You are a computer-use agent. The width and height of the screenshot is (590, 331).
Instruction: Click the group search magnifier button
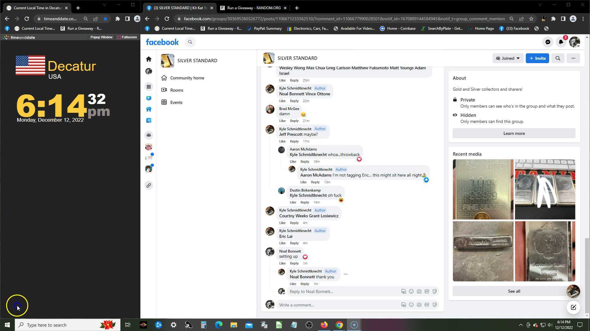[x=558, y=58]
